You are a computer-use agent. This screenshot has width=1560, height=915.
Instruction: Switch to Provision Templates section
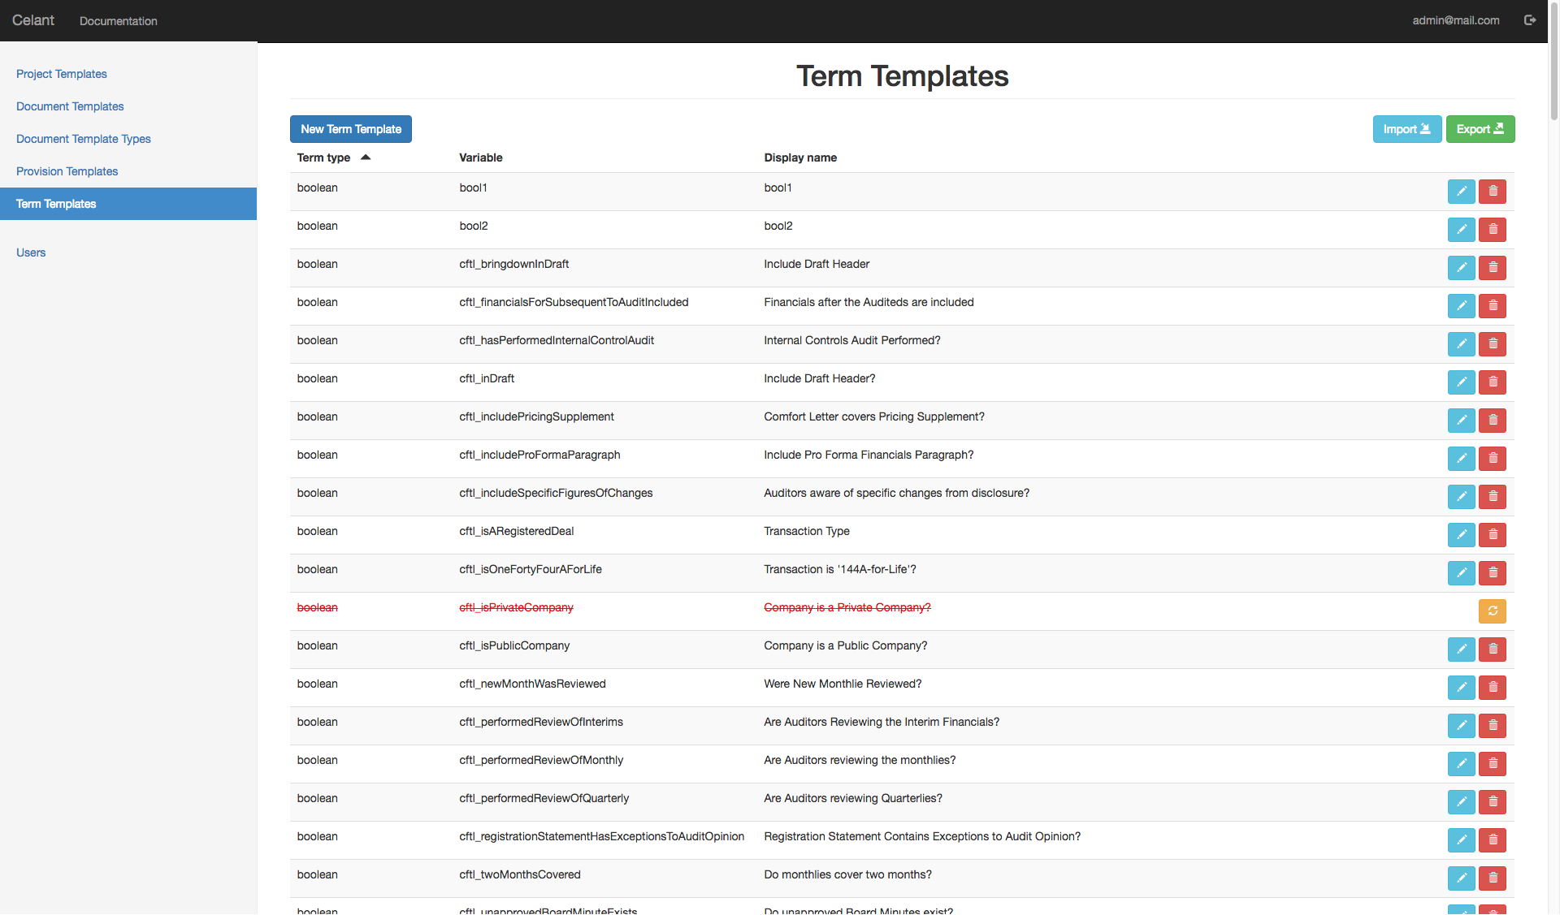point(67,171)
